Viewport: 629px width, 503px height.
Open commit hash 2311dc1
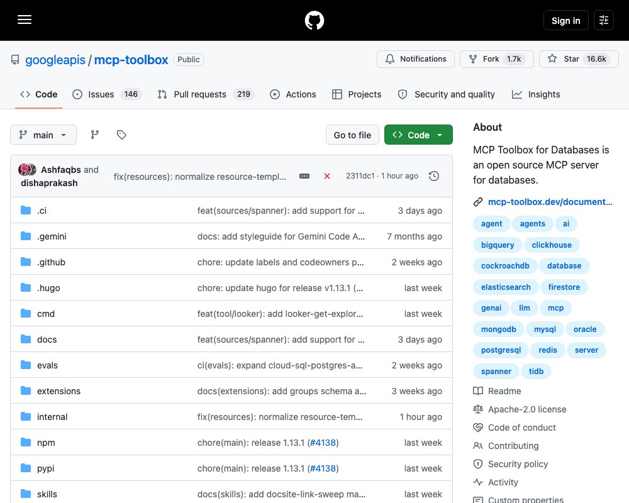pyautogui.click(x=360, y=176)
